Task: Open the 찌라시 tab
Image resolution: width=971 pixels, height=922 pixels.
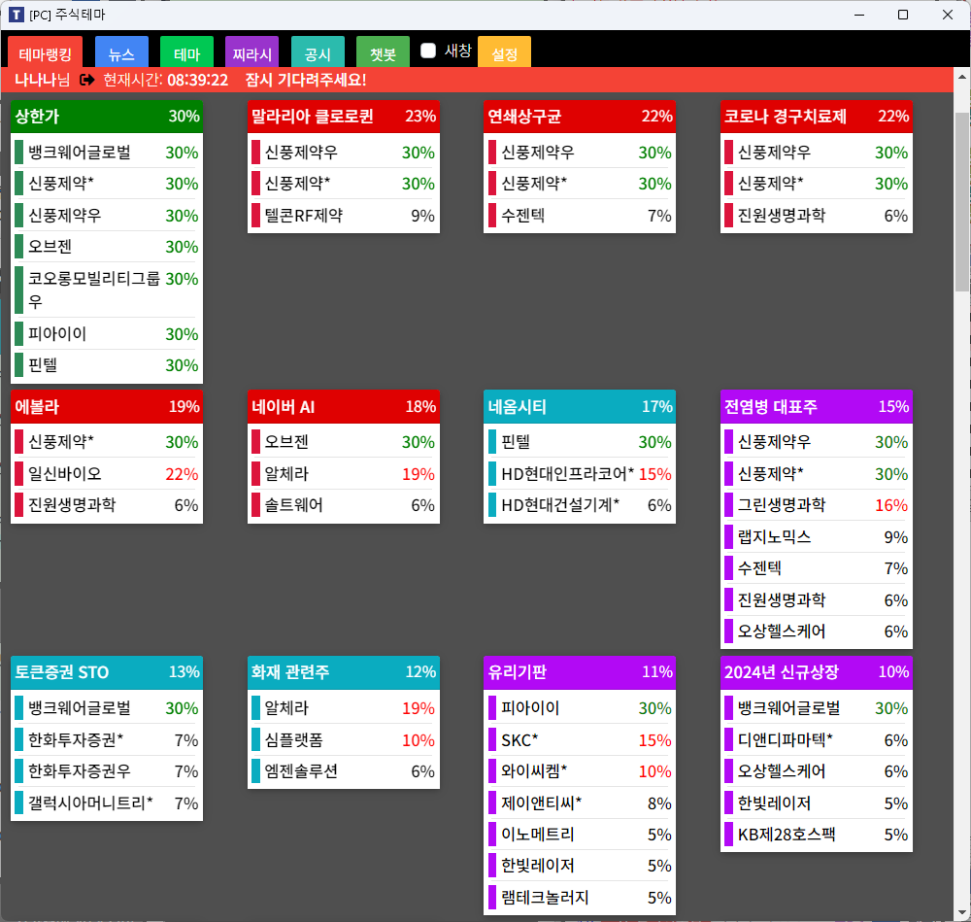Action: (252, 52)
